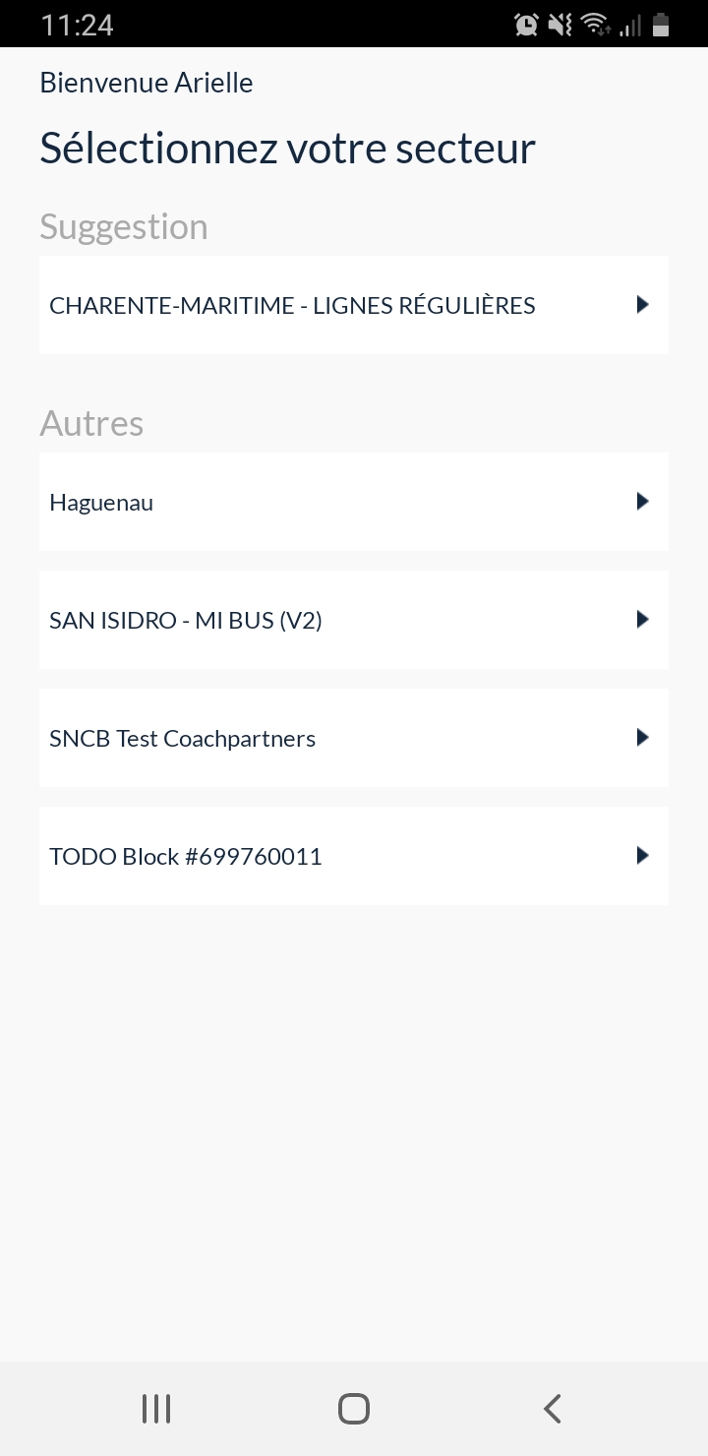Image resolution: width=708 pixels, height=1456 pixels.
Task: Tap the cellular signal strength icon
Action: [x=629, y=25]
